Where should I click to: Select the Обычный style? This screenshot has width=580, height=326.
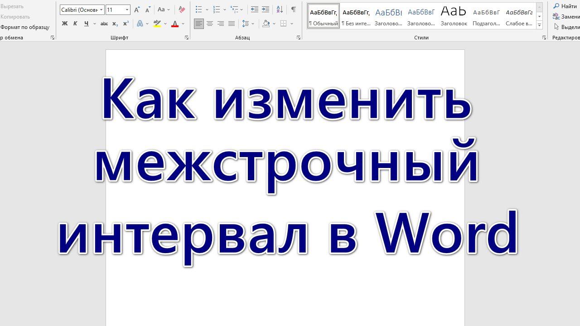pos(324,16)
